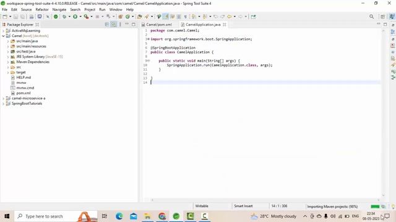The width and height of the screenshot is (396, 222).
Task: Click the New file toolbar icon
Action: tap(5, 17)
